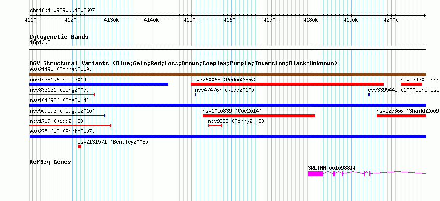Open the SRL|NM_001098814 gene label

[x=332, y=168]
